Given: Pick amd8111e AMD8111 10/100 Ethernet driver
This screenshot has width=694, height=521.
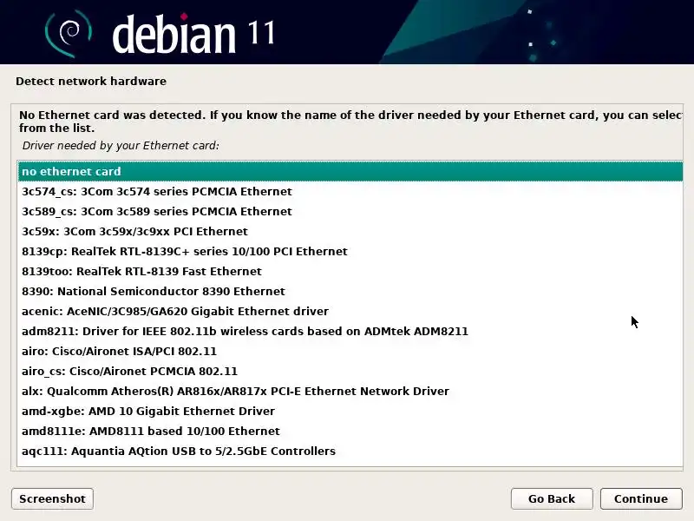Looking at the screenshot, I should click(350, 431).
